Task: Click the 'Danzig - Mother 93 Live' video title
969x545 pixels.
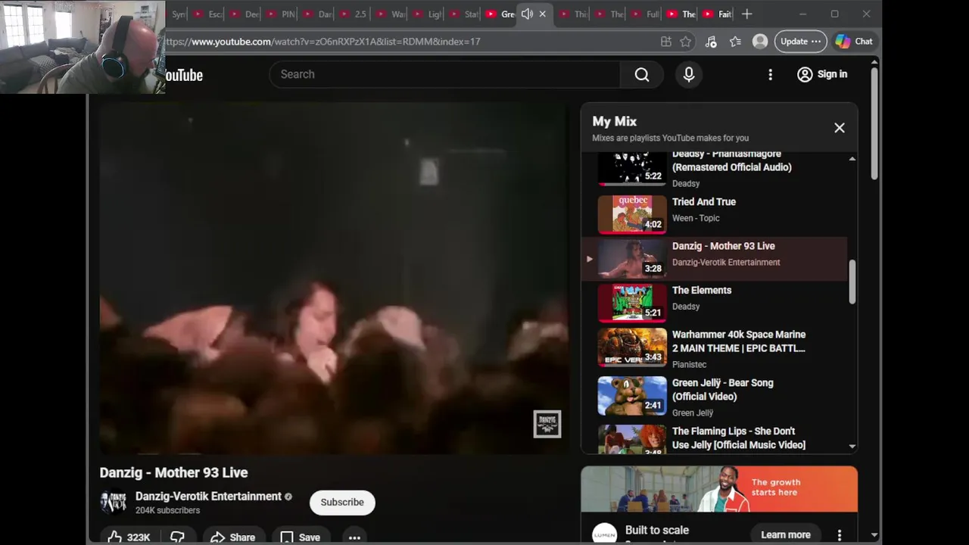Action: click(173, 472)
